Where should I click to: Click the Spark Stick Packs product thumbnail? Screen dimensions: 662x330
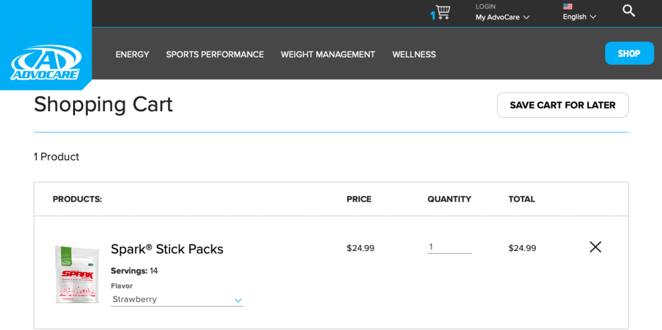(x=77, y=274)
